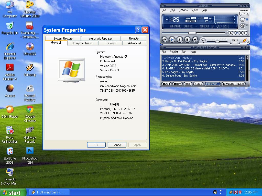Viewport: 262px width, 196px height.
Task: Open Winamp Options menu
Action: pos(183,10)
